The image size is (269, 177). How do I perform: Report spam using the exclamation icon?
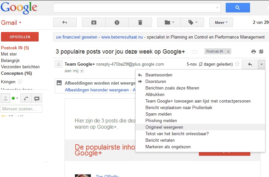pyautogui.click(x=117, y=22)
